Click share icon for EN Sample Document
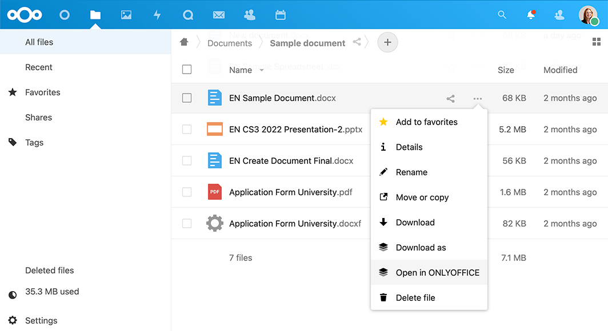This screenshot has width=608, height=331. pyautogui.click(x=450, y=98)
